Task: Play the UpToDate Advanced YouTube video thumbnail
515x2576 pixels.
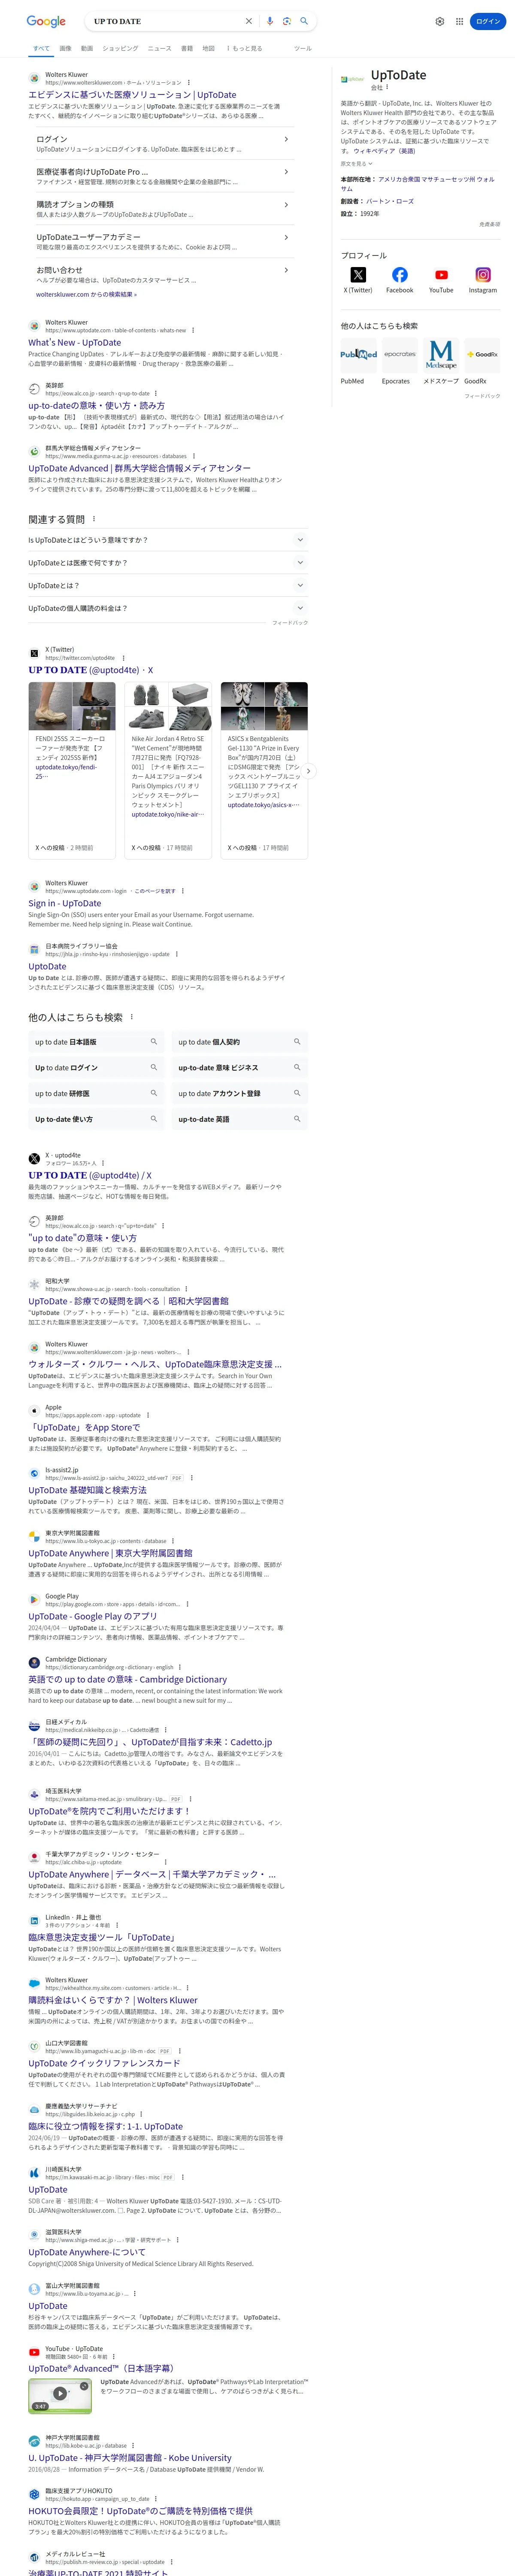Action: (60, 2395)
